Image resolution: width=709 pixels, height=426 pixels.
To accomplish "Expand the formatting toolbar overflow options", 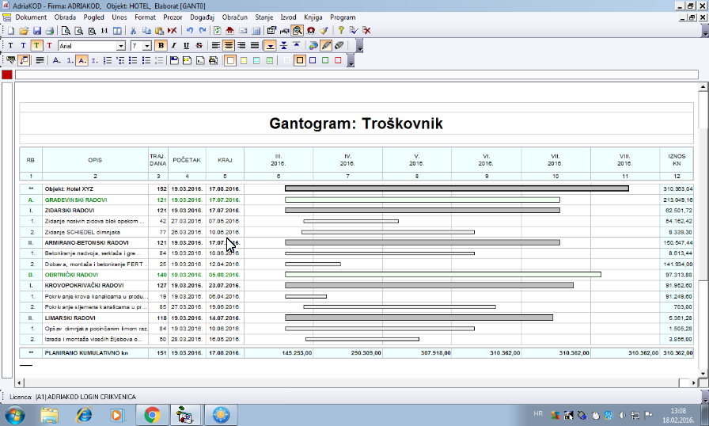I will pos(360,46).
